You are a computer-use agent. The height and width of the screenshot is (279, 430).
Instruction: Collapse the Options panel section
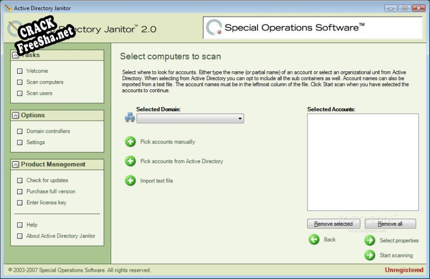[16, 115]
